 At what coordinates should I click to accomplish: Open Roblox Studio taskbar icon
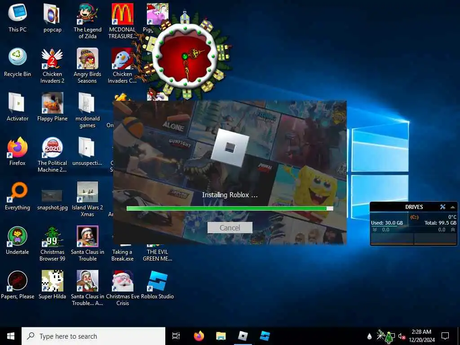(265, 336)
